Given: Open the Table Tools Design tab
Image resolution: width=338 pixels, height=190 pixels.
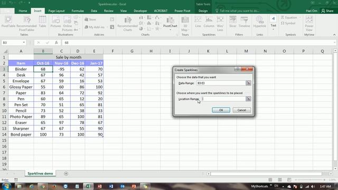Looking at the screenshot, I should pos(203,11).
